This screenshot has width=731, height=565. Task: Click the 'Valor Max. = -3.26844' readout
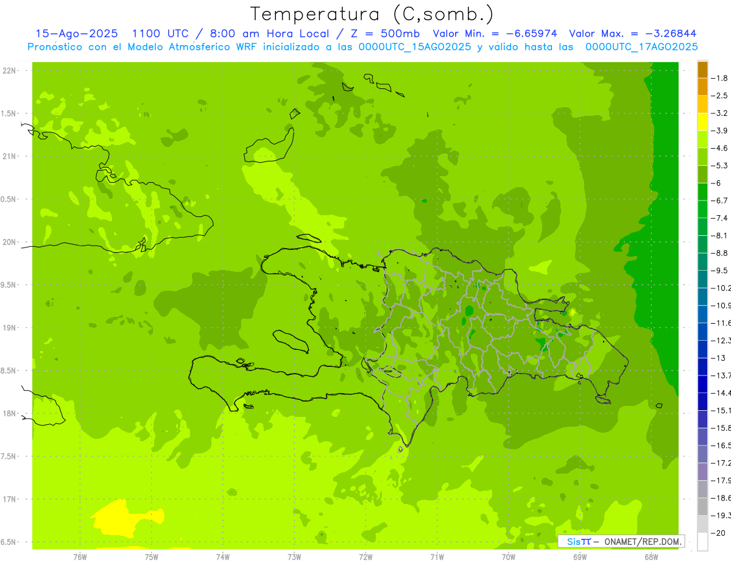[x=633, y=34]
